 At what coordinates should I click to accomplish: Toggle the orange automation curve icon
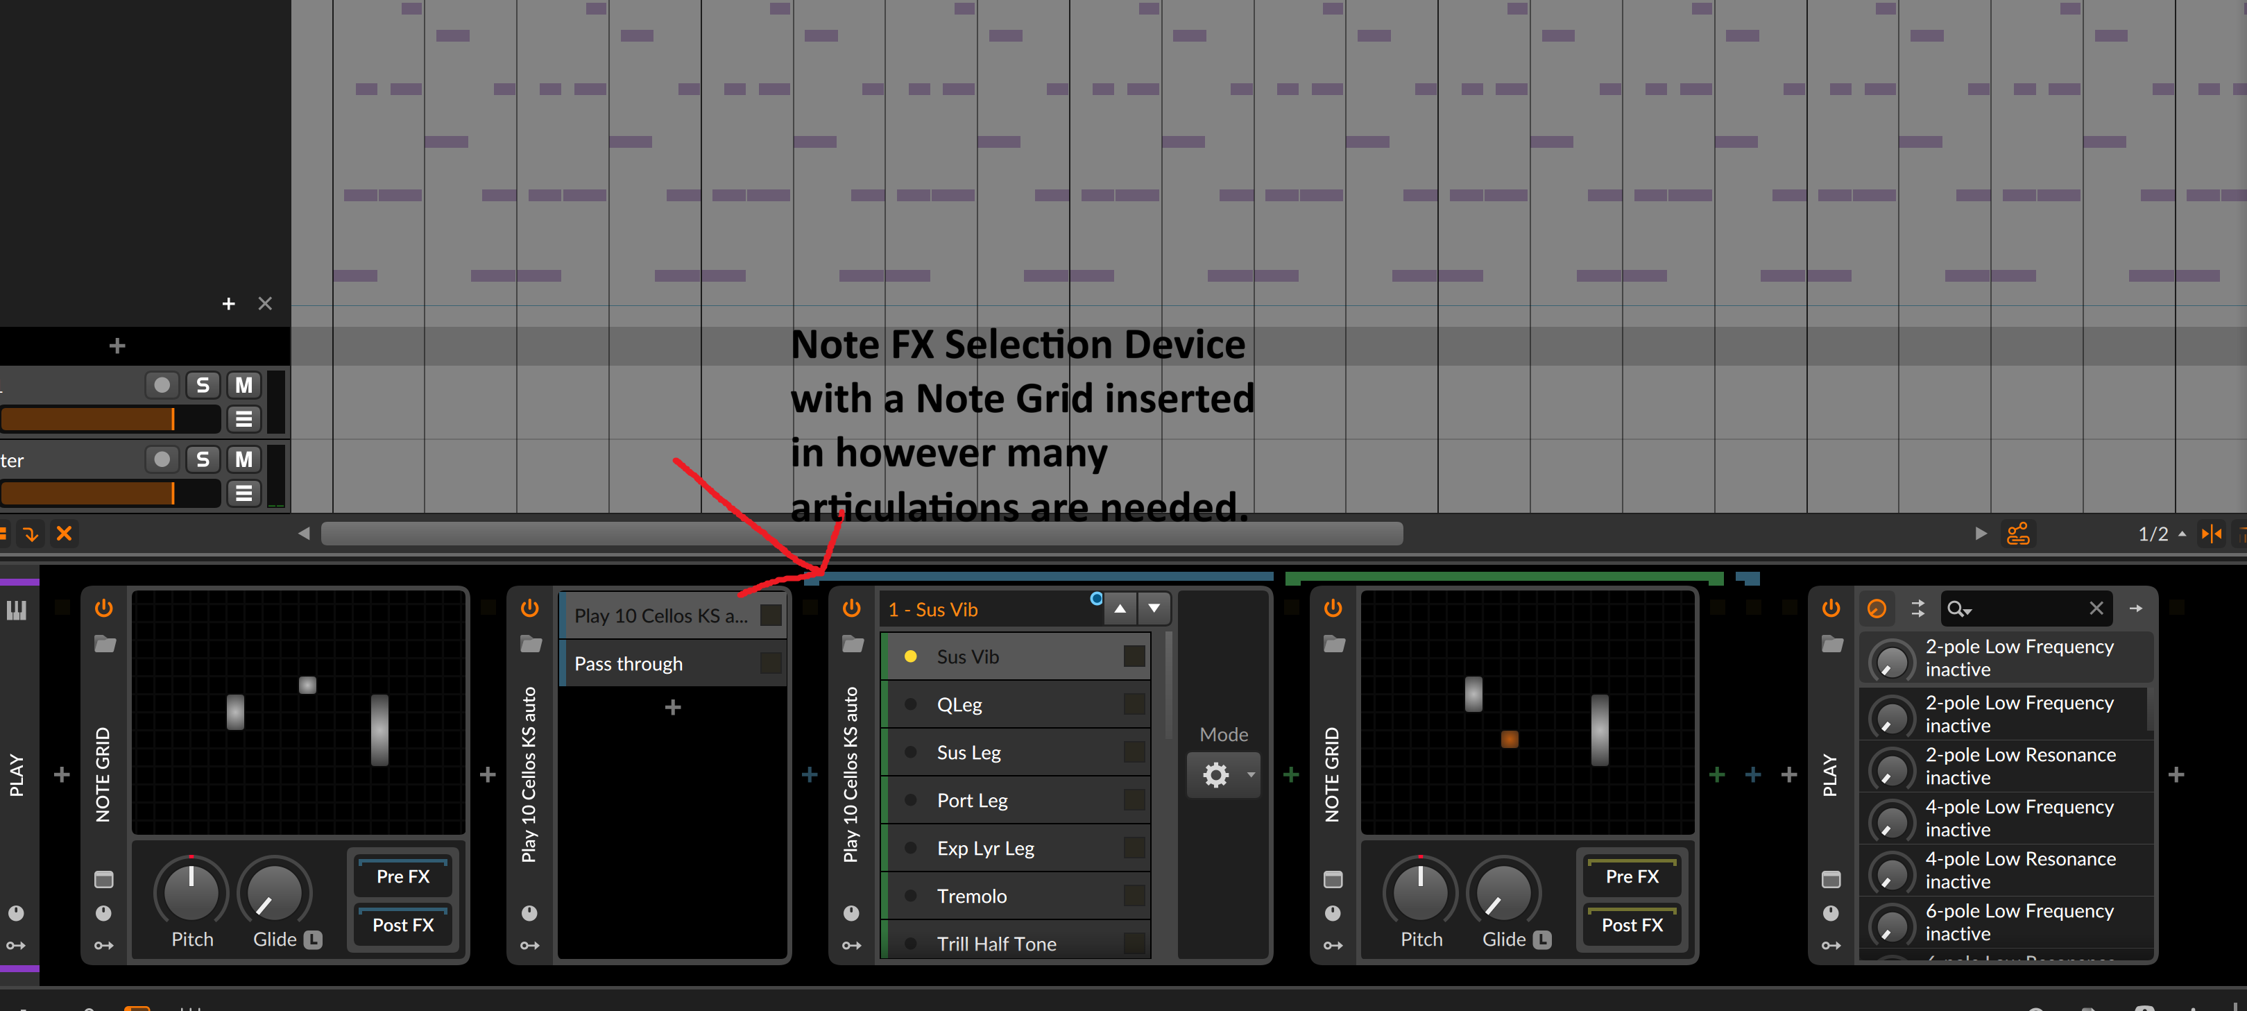pyautogui.click(x=2017, y=533)
